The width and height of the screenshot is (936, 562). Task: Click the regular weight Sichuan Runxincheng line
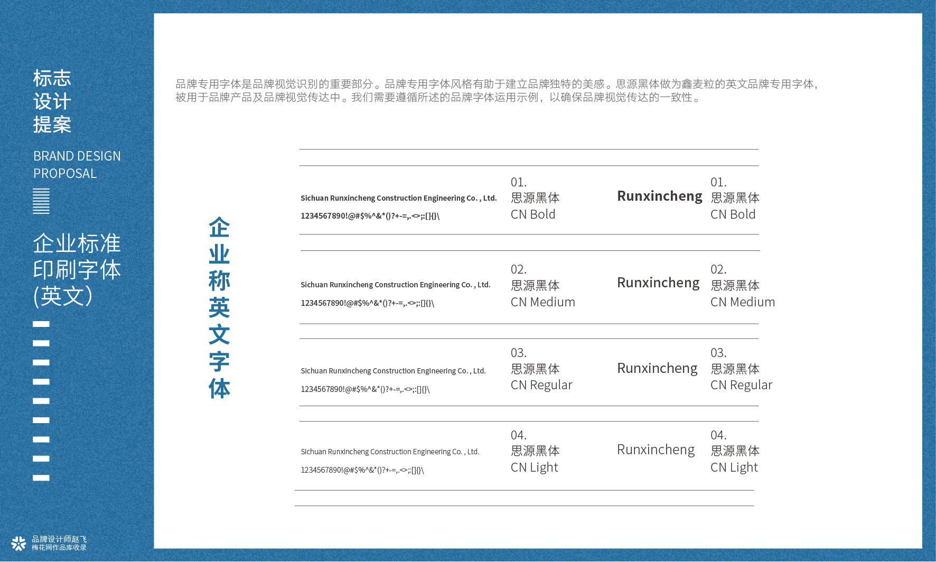point(393,371)
